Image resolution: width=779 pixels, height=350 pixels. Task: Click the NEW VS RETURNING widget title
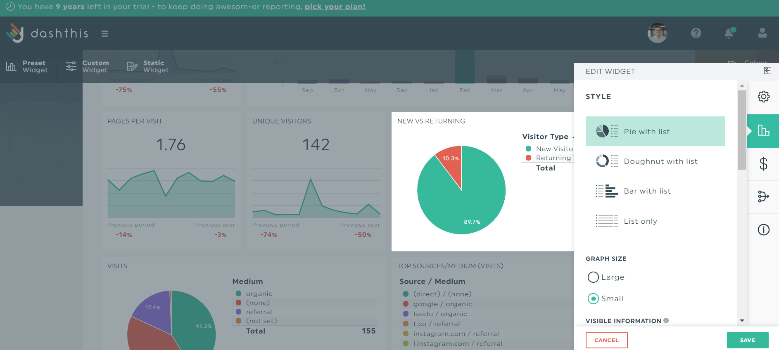[x=431, y=121]
